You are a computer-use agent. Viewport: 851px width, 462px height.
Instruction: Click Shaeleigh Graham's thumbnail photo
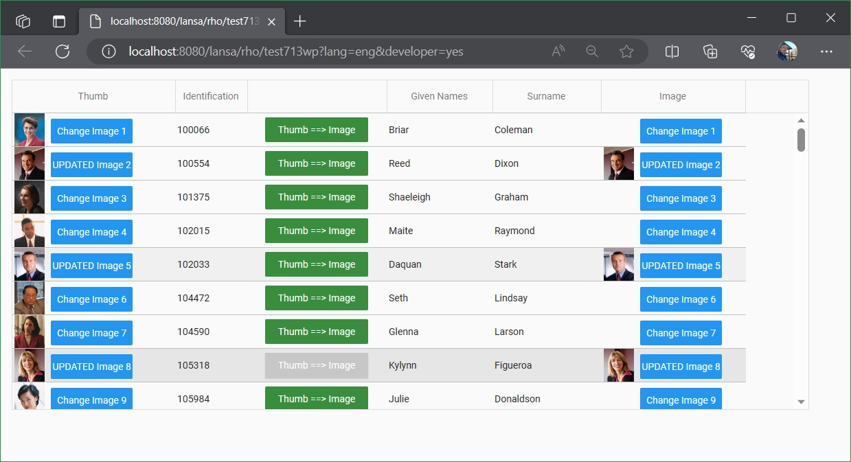click(30, 198)
